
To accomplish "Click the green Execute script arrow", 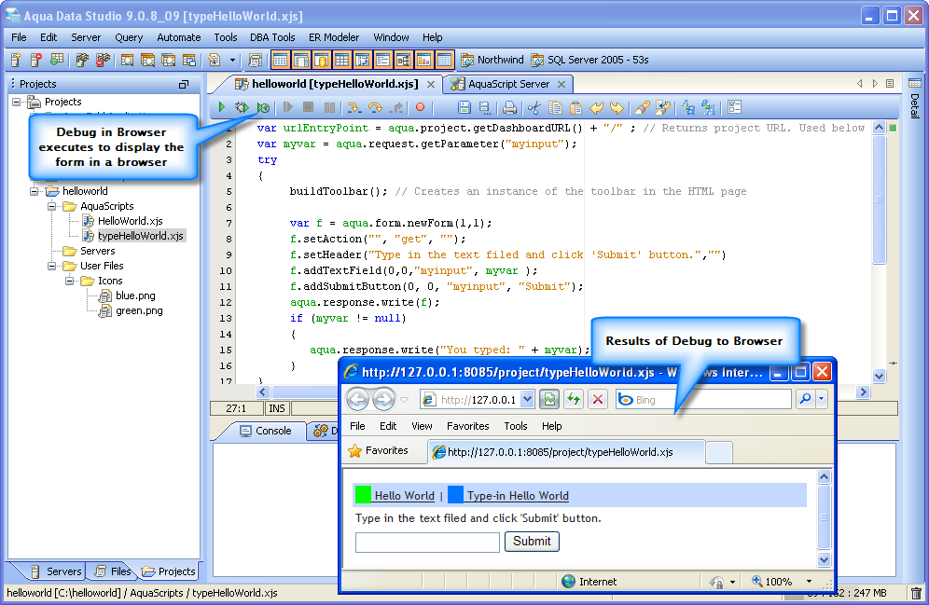I will (x=222, y=107).
